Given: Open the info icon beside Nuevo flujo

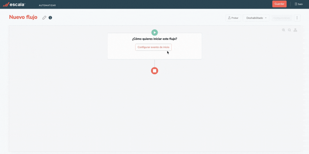Looking at the screenshot, I should pyautogui.click(x=50, y=18).
